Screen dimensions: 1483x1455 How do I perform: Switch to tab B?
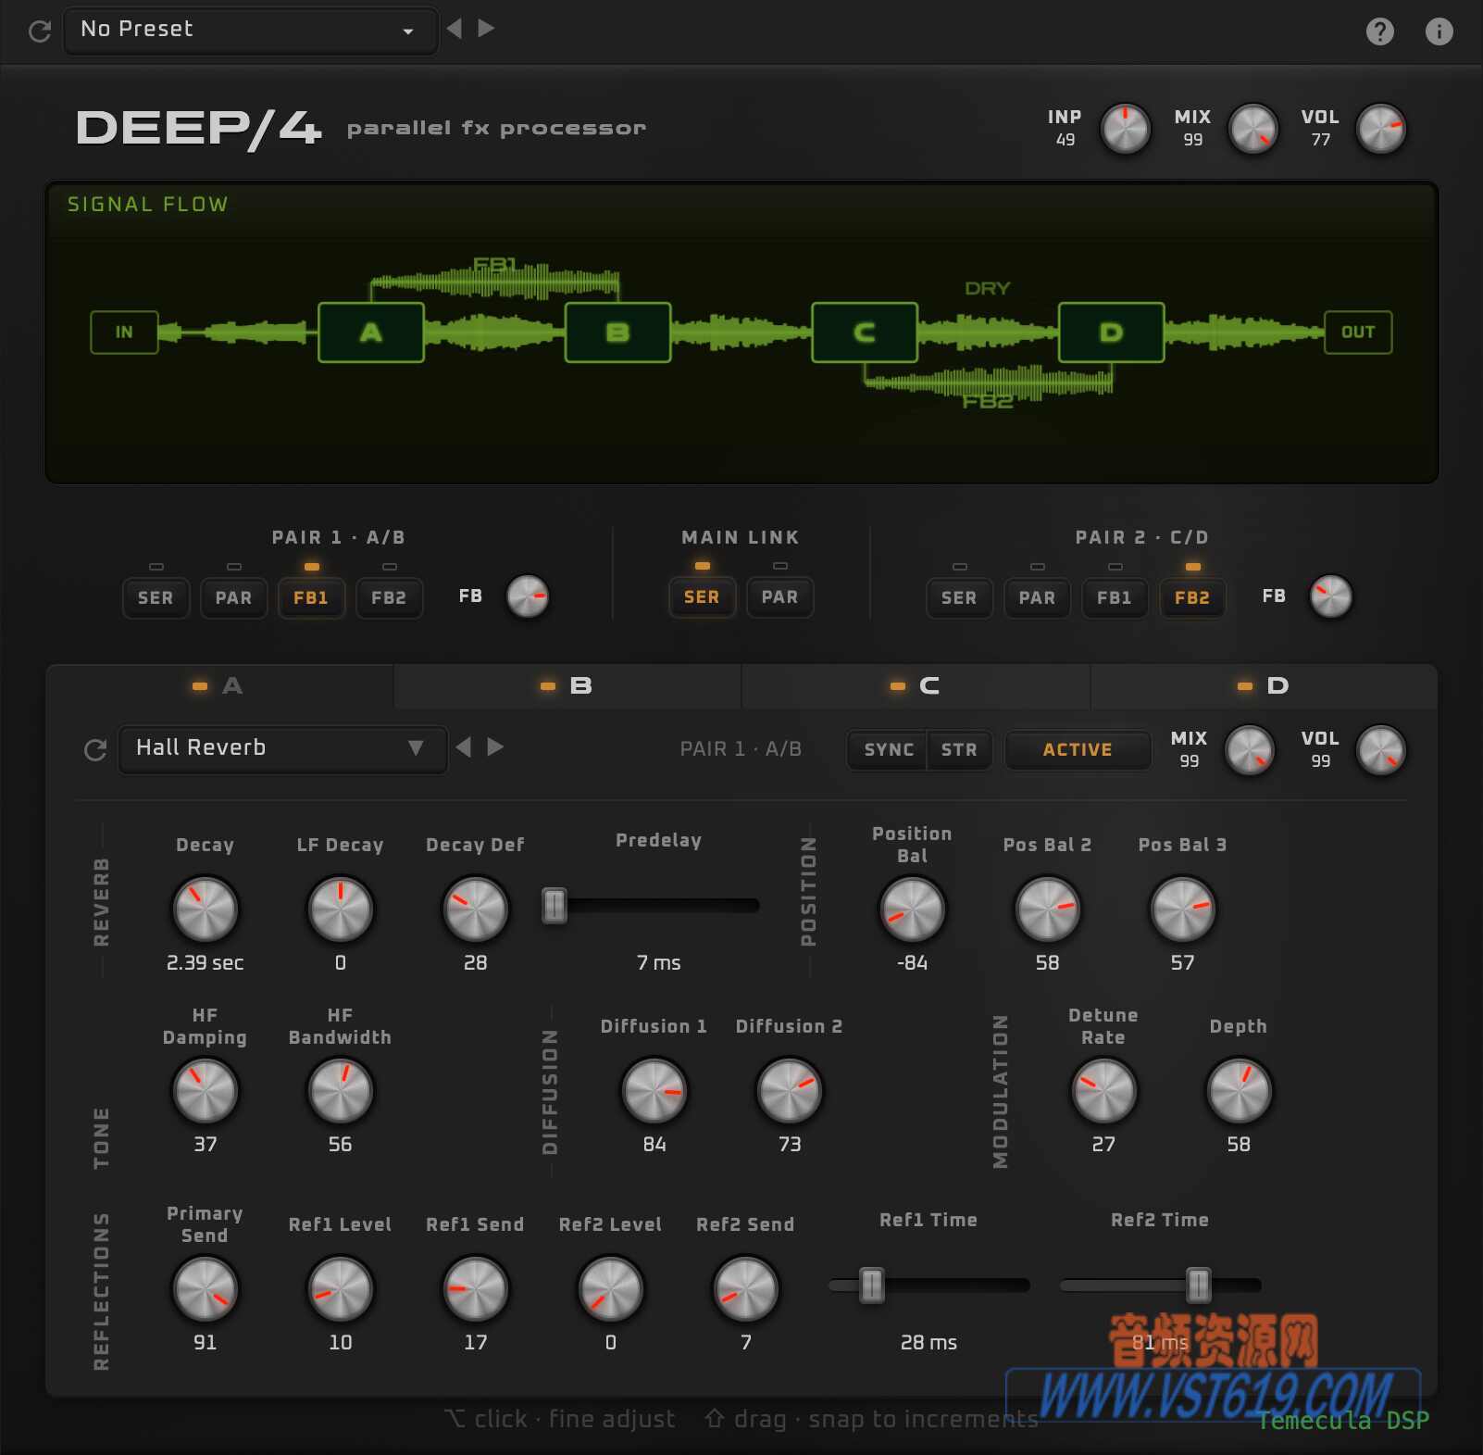(x=566, y=685)
